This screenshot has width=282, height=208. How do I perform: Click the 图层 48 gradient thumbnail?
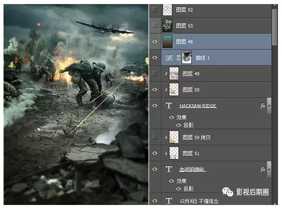pyautogui.click(x=168, y=41)
